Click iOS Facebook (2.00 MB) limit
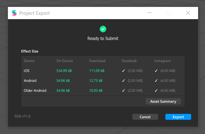 tap(135, 71)
